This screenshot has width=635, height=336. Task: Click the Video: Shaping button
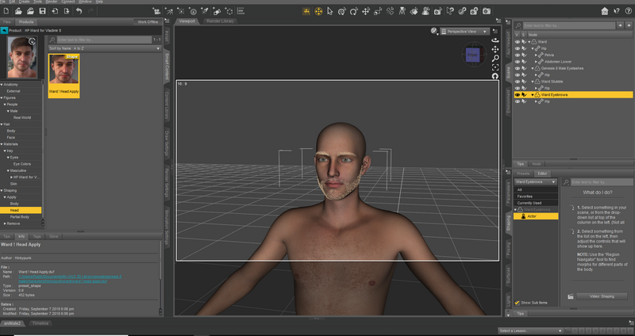tap(602, 296)
